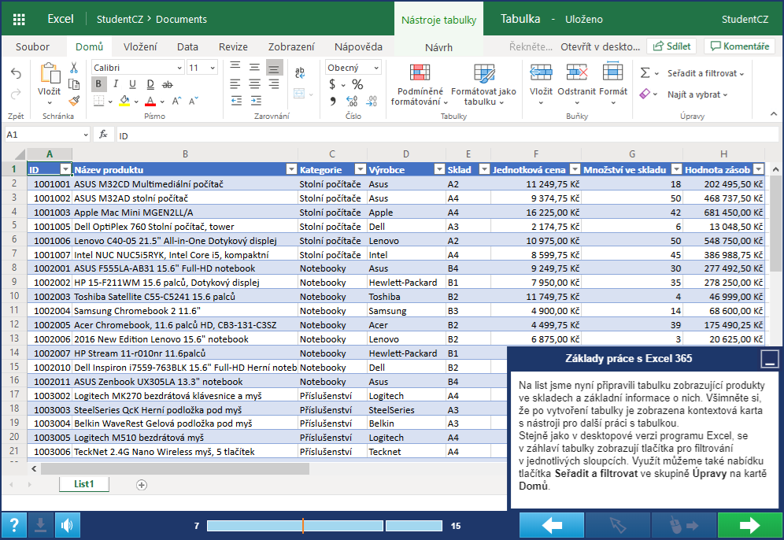
Task: Click the Undo arrow icon
Action: tap(16, 73)
